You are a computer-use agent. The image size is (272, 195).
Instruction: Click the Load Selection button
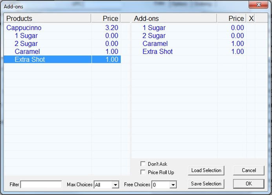tap(206, 170)
